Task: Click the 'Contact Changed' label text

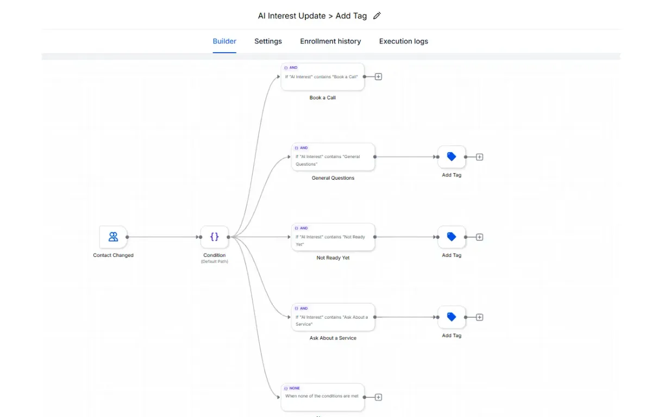Action: pos(113,255)
